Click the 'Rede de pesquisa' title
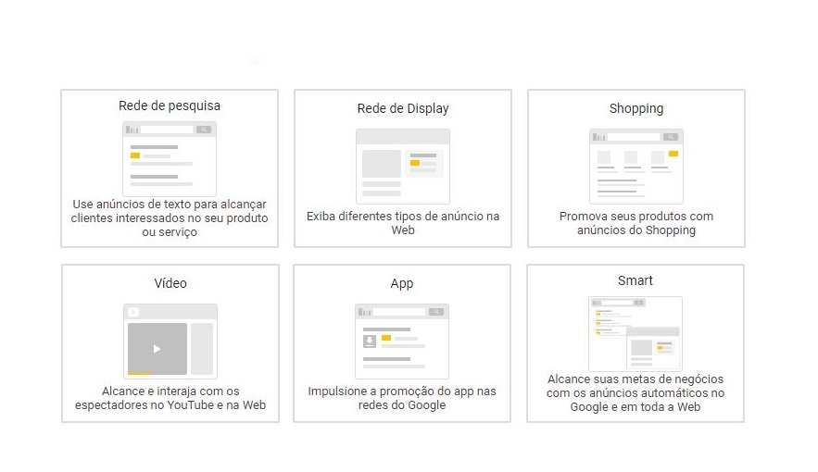 (170, 106)
